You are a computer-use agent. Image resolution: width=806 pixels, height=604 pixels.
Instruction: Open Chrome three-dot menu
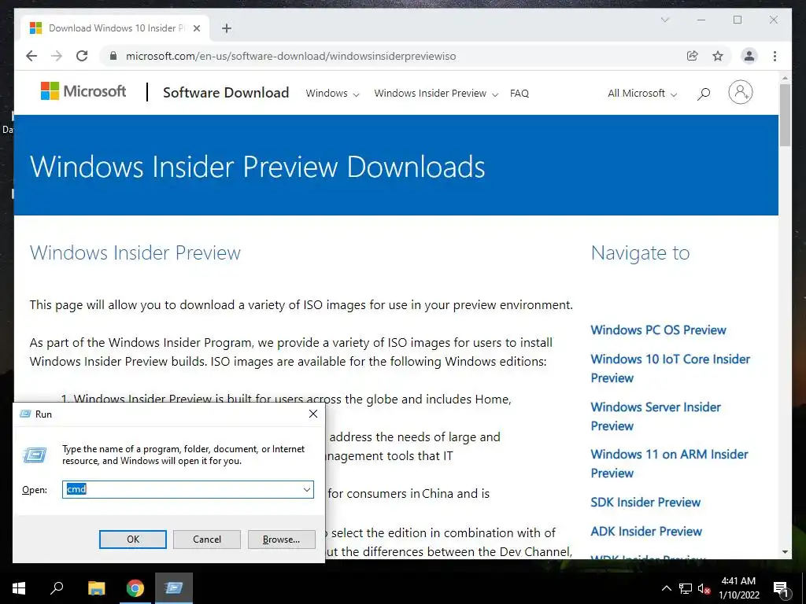pyautogui.click(x=775, y=56)
